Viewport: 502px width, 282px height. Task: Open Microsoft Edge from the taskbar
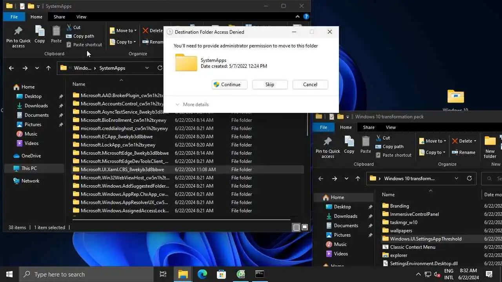point(202,274)
